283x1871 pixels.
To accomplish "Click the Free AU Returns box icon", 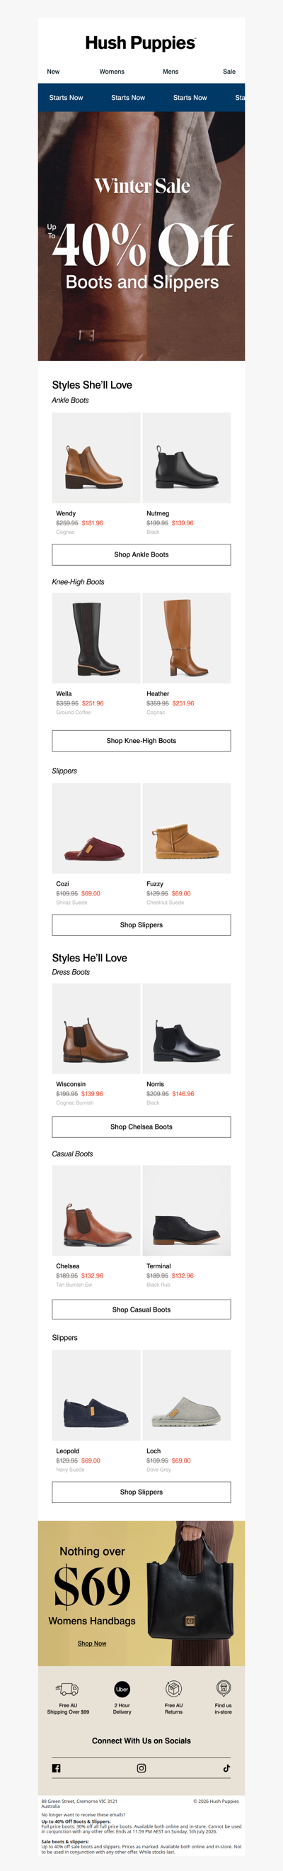I will (x=173, y=1689).
